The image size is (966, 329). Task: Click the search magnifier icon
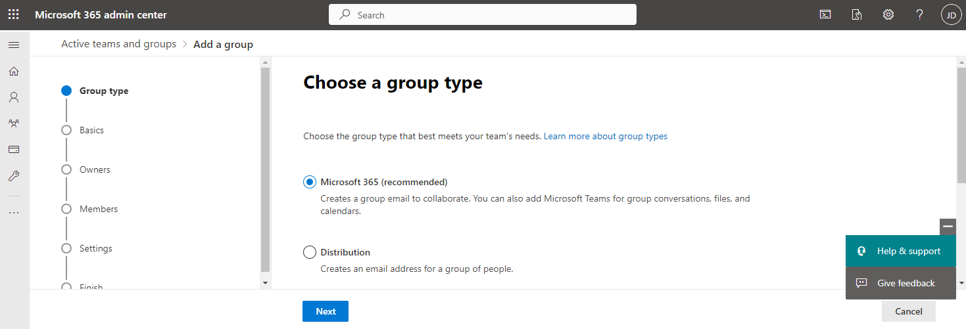[x=345, y=14]
